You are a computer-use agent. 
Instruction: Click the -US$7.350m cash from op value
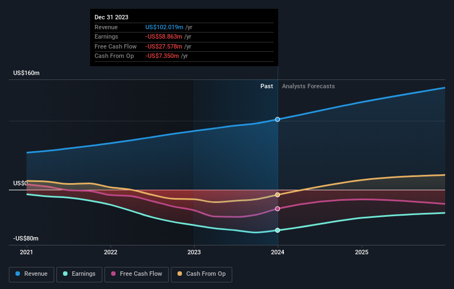click(x=162, y=56)
